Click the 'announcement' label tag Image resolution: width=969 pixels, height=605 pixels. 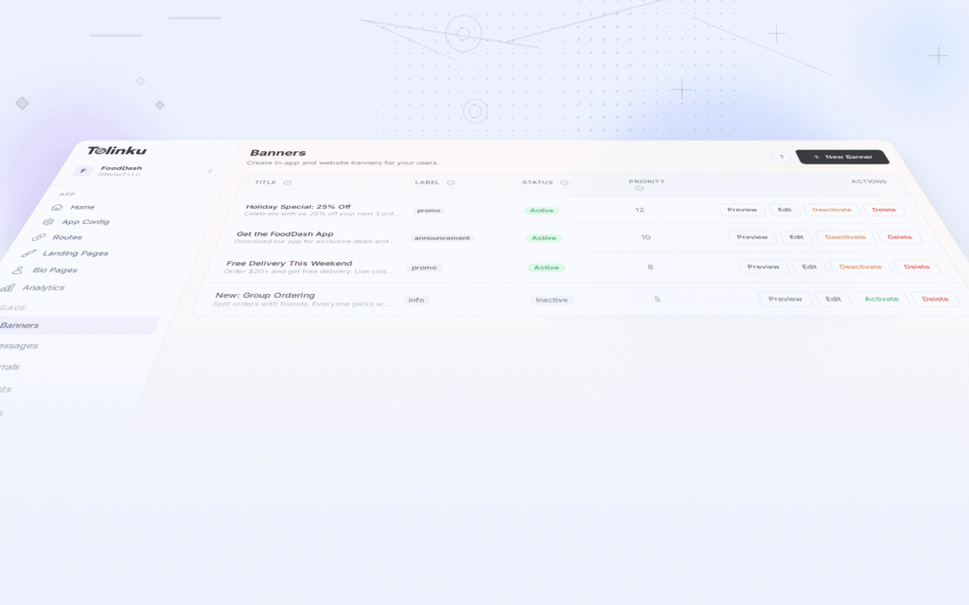coord(442,238)
